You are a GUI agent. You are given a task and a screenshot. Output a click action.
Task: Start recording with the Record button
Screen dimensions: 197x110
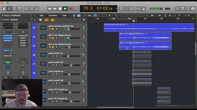(70, 9)
